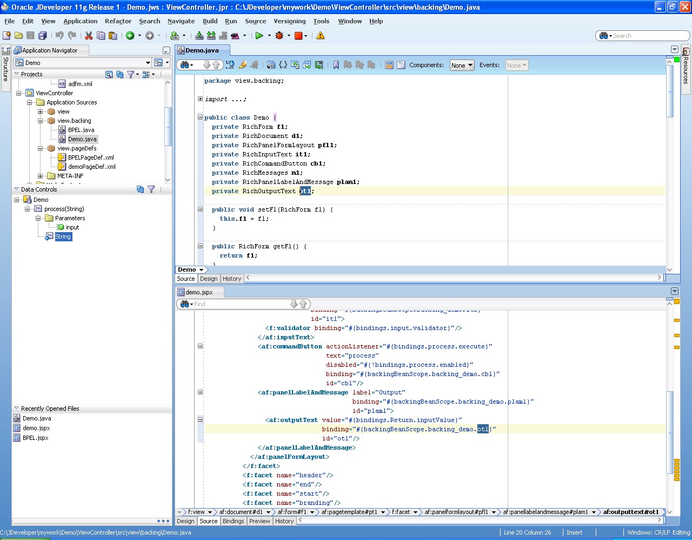Fold the af:commandButton element
The width and height of the screenshot is (692, 540).
pyautogui.click(x=200, y=346)
